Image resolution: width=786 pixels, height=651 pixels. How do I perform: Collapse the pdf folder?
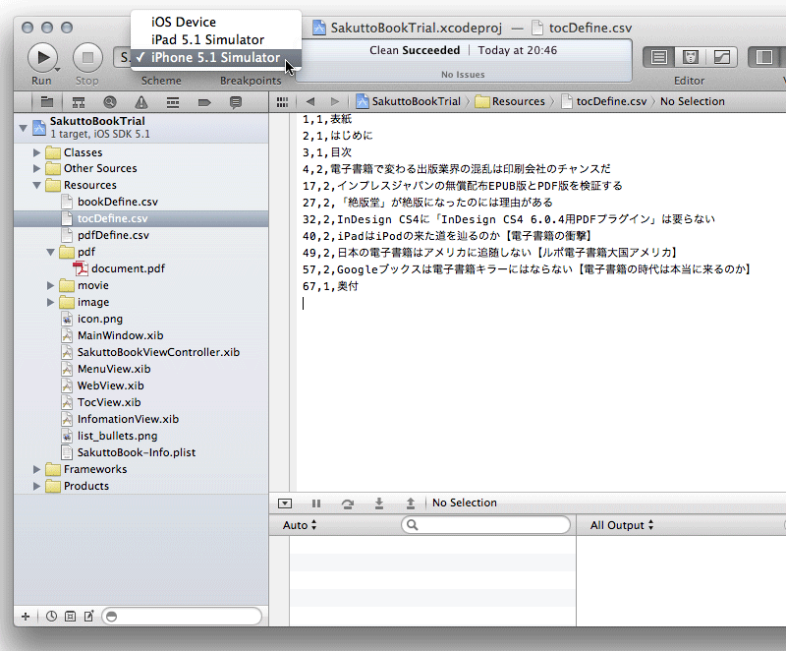tap(51, 252)
